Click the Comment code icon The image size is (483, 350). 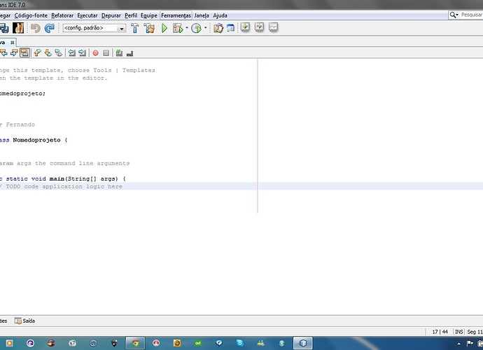click(119, 53)
